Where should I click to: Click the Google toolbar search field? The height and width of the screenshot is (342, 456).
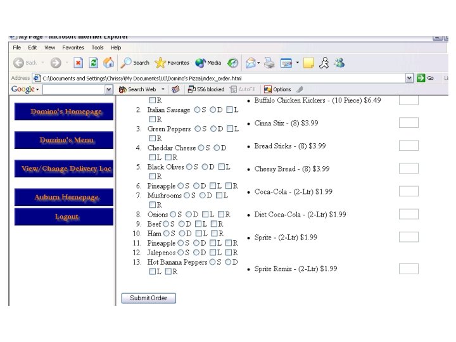coord(74,89)
